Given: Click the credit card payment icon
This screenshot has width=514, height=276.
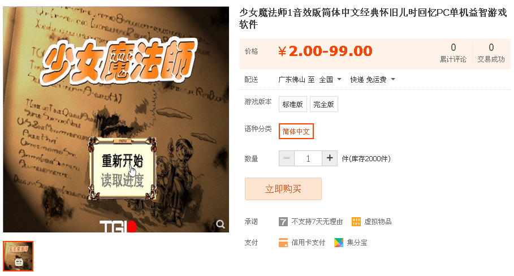Looking at the screenshot, I should coord(283,243).
